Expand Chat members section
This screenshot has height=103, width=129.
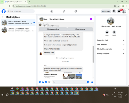click(x=111, y=45)
